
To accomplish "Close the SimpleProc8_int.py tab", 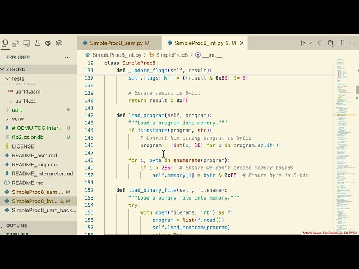I will (242, 43).
